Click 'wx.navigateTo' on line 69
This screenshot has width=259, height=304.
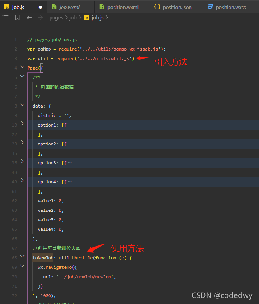pos(55,267)
